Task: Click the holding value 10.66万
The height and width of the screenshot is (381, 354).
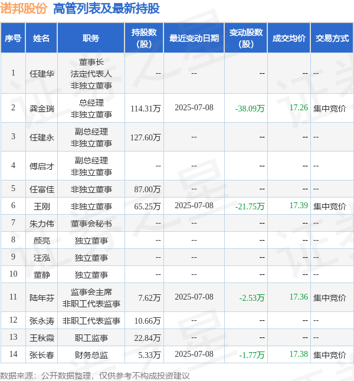Action: [147, 321]
